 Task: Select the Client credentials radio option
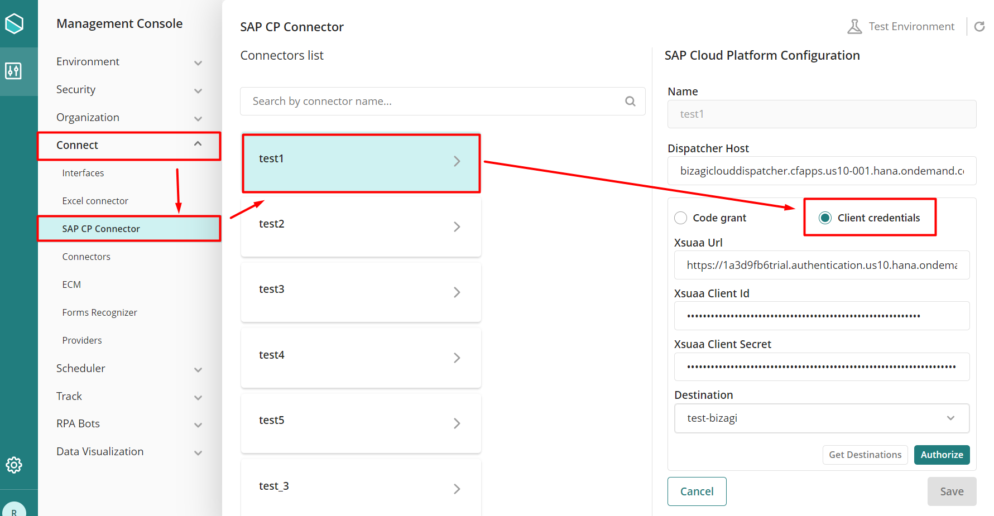825,218
